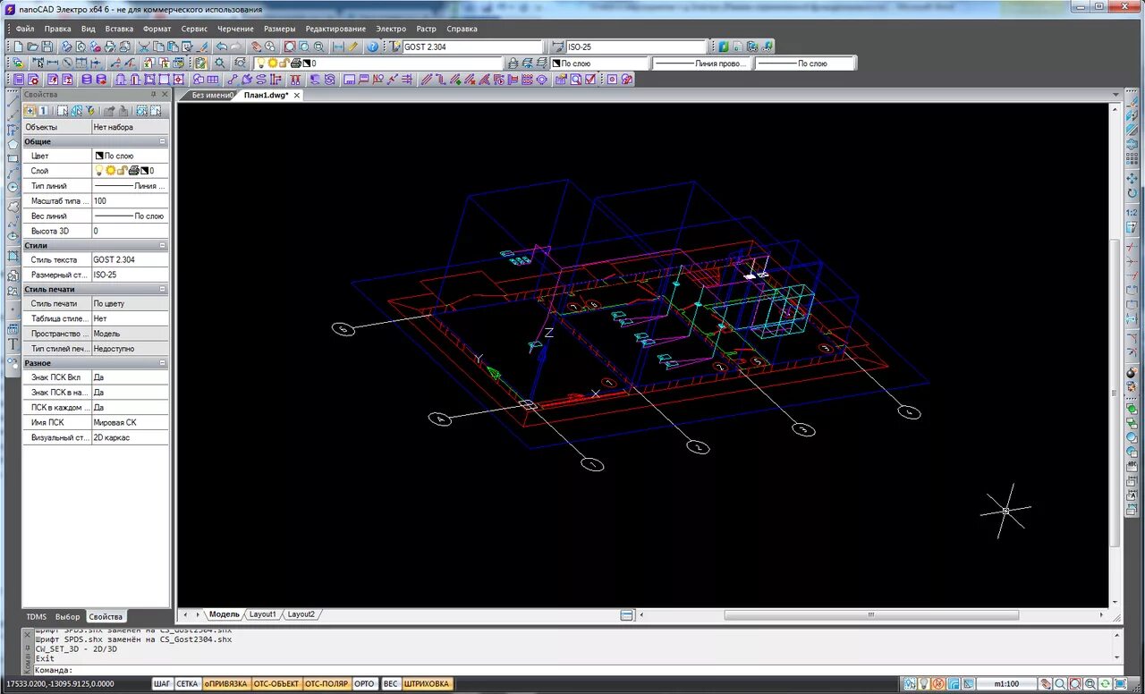Click the Zoom window magnifier icon

(290, 47)
